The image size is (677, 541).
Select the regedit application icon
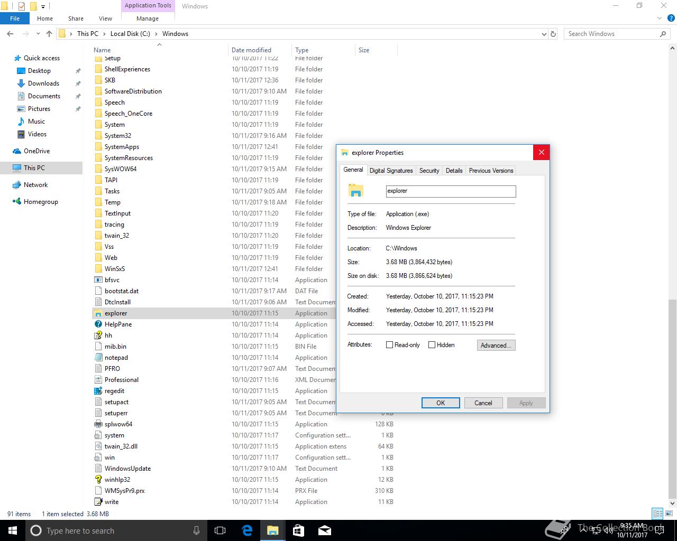tap(98, 391)
